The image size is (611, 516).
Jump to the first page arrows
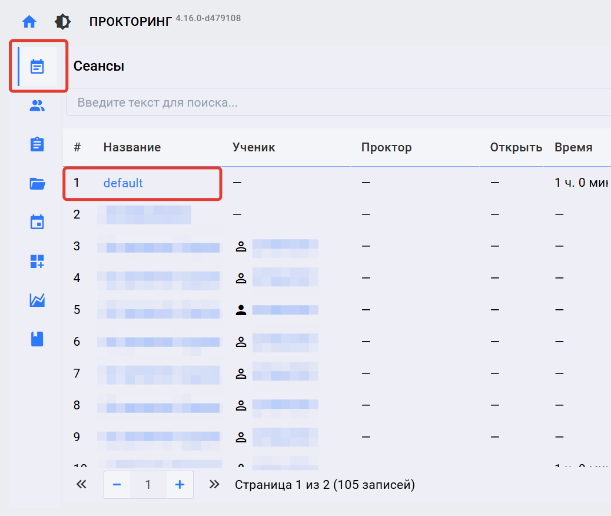click(x=81, y=485)
